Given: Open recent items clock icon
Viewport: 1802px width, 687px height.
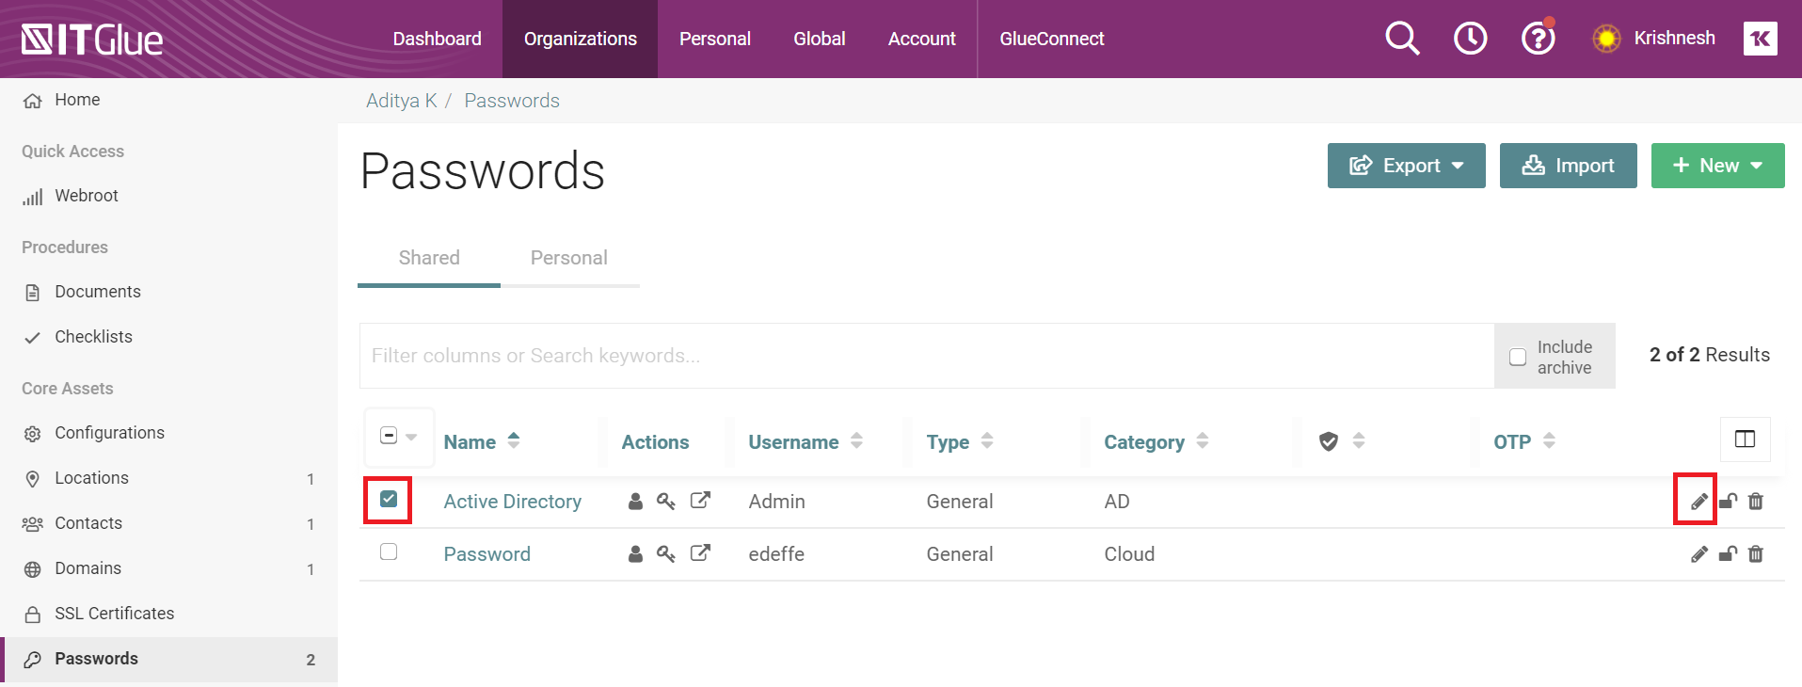Looking at the screenshot, I should (x=1470, y=39).
